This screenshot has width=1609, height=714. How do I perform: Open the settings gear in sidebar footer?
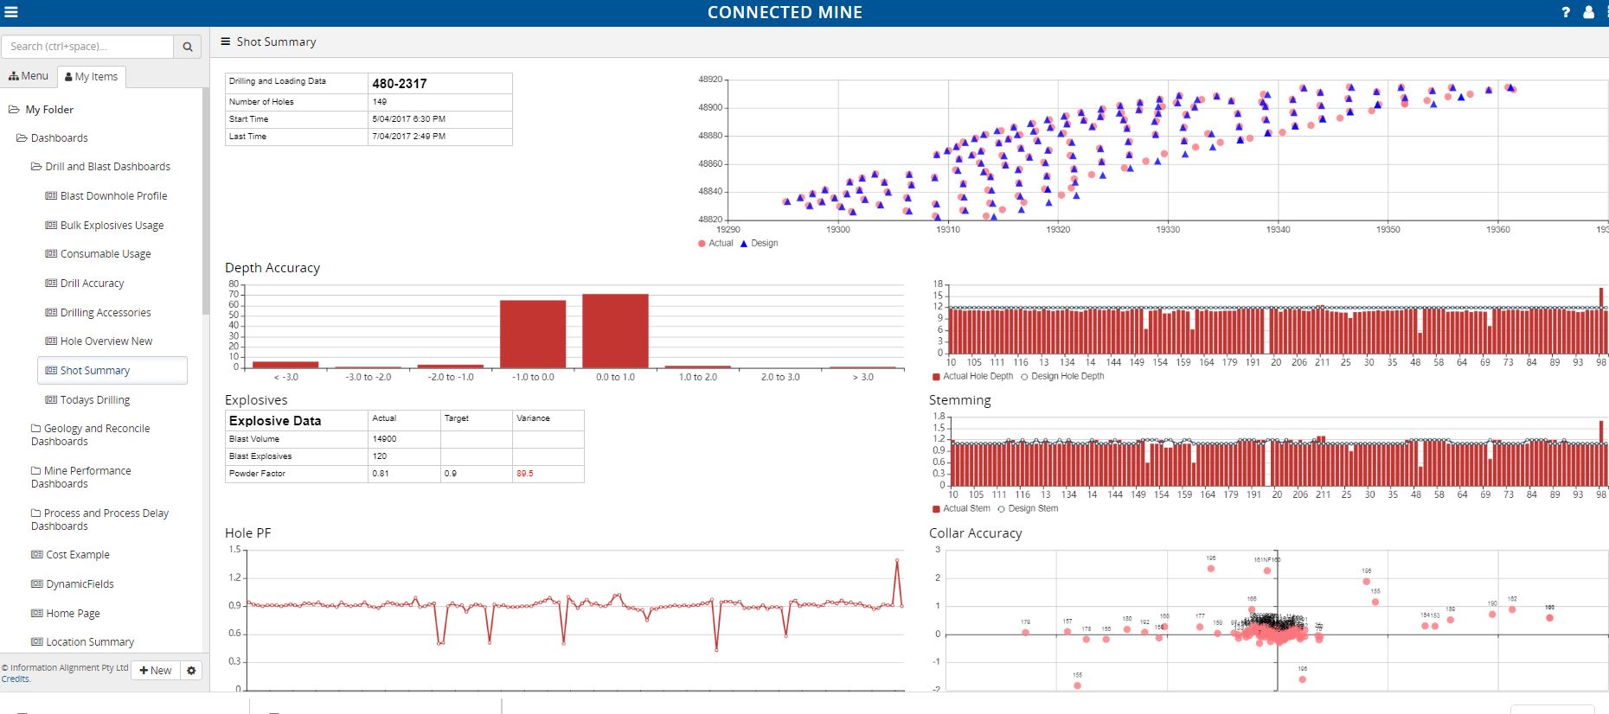point(191,670)
